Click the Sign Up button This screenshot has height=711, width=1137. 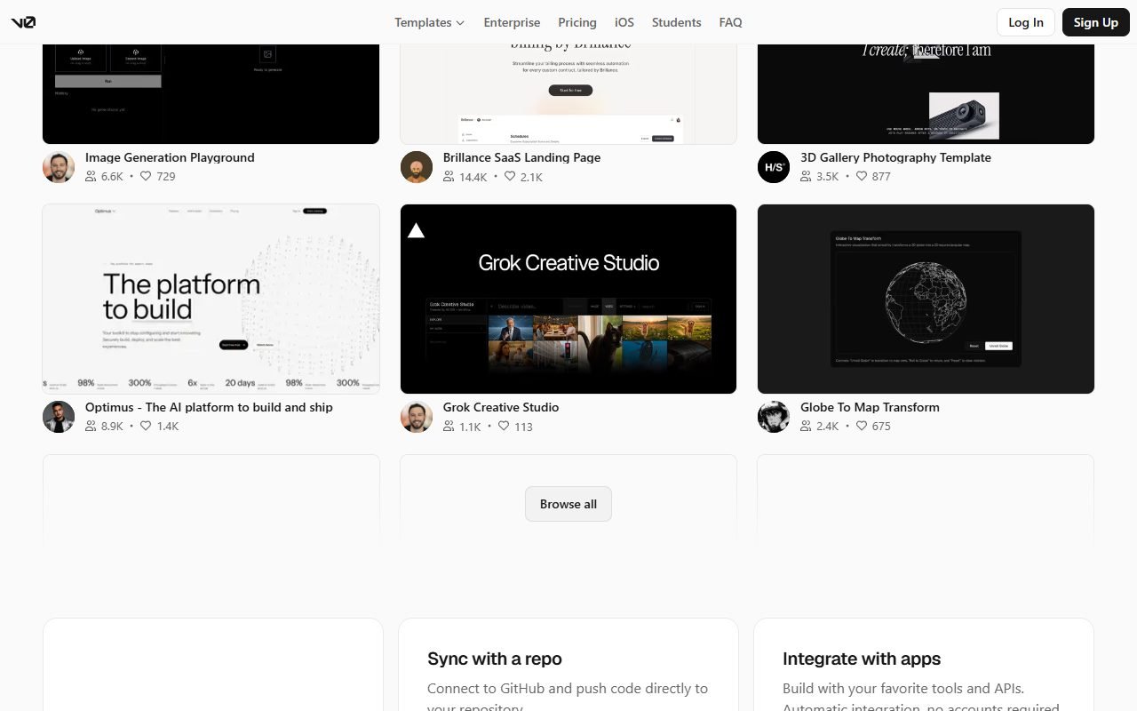tap(1096, 22)
